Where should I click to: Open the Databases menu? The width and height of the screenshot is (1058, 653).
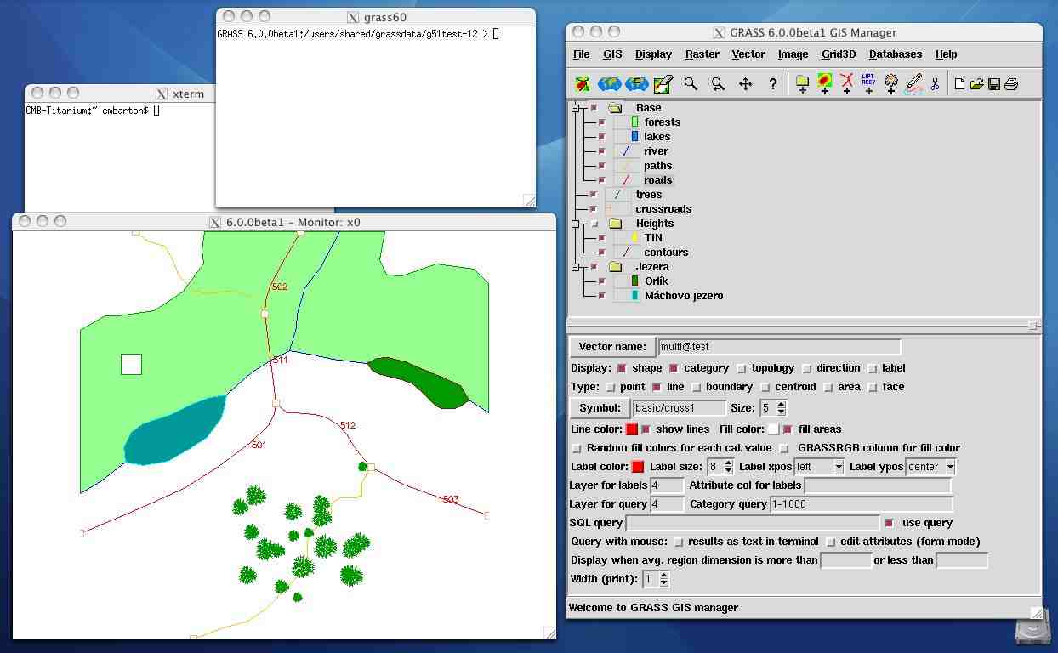coord(895,54)
